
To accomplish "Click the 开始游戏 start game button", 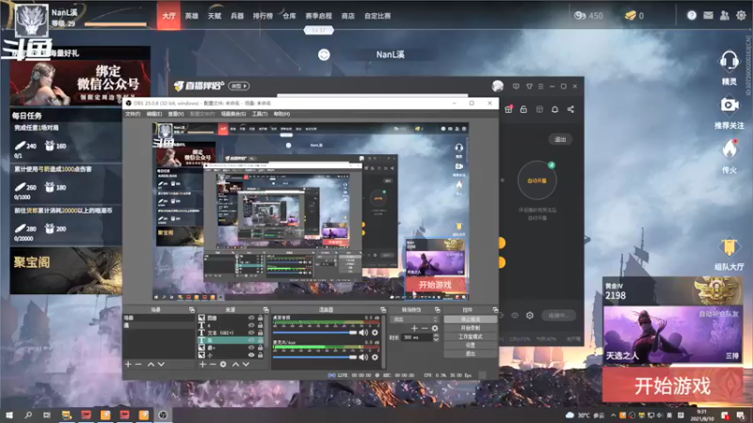I will point(672,385).
